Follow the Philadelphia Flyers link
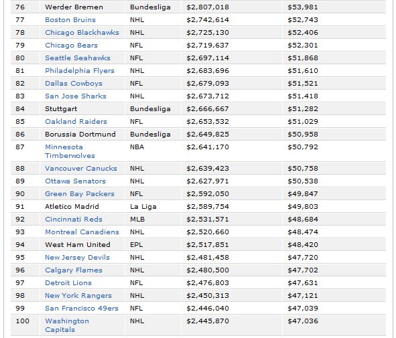 coord(80,71)
